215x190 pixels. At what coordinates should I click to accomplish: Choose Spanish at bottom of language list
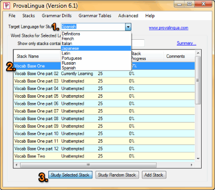pos(96,68)
